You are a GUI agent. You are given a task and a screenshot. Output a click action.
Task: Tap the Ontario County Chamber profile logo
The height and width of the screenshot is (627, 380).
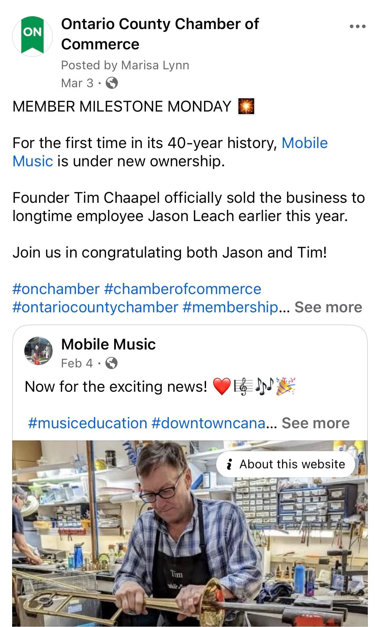point(32,36)
